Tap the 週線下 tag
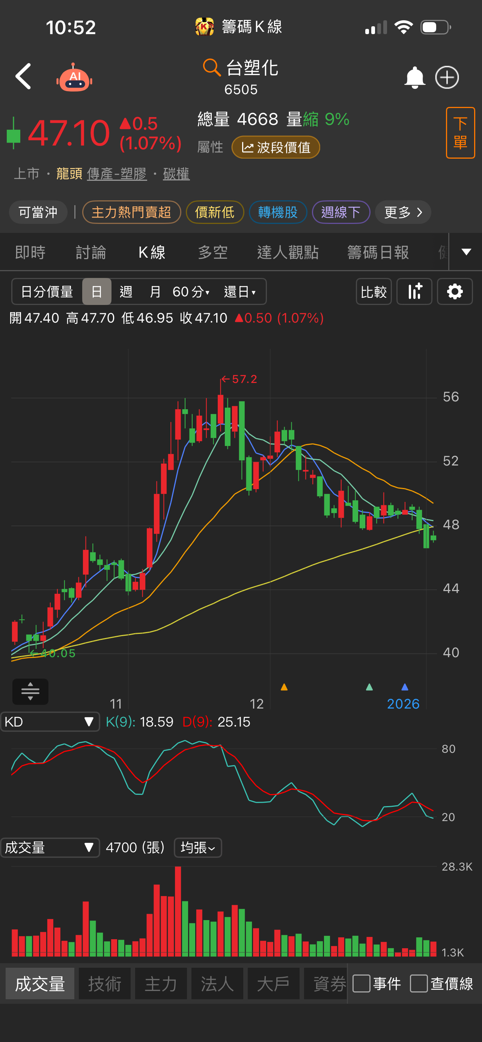The image size is (482, 1042). 341,212
